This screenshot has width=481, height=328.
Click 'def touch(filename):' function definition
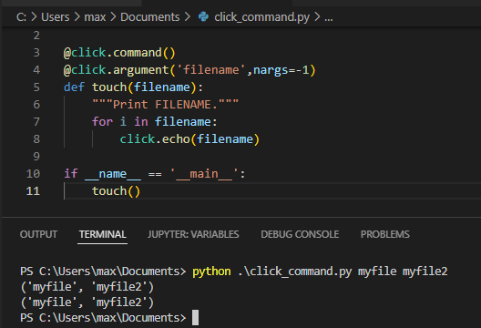[x=133, y=87]
